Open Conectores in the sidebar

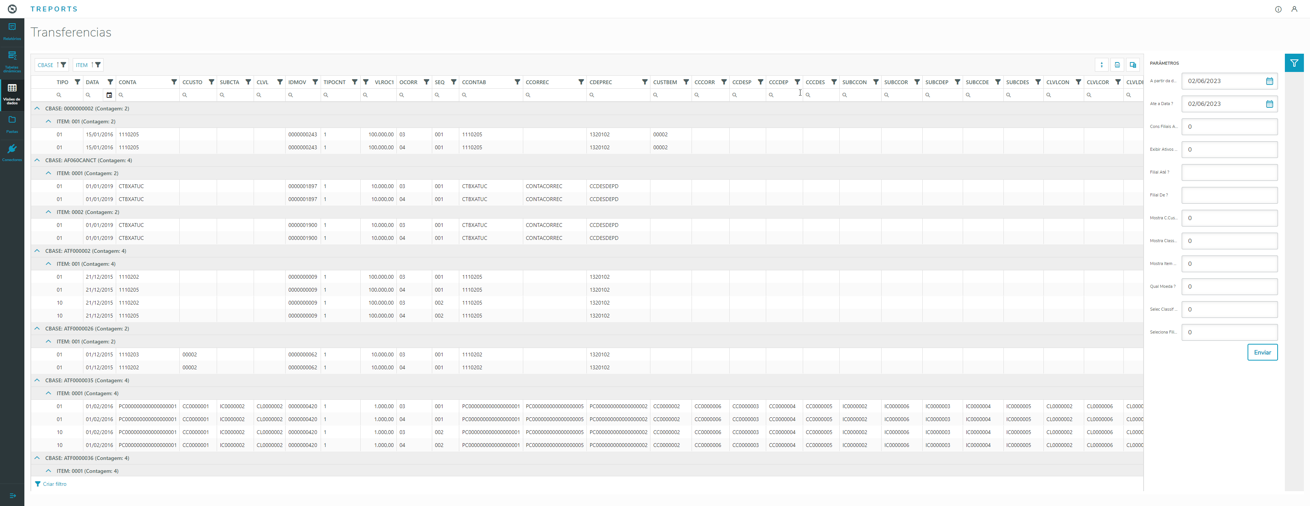click(12, 152)
